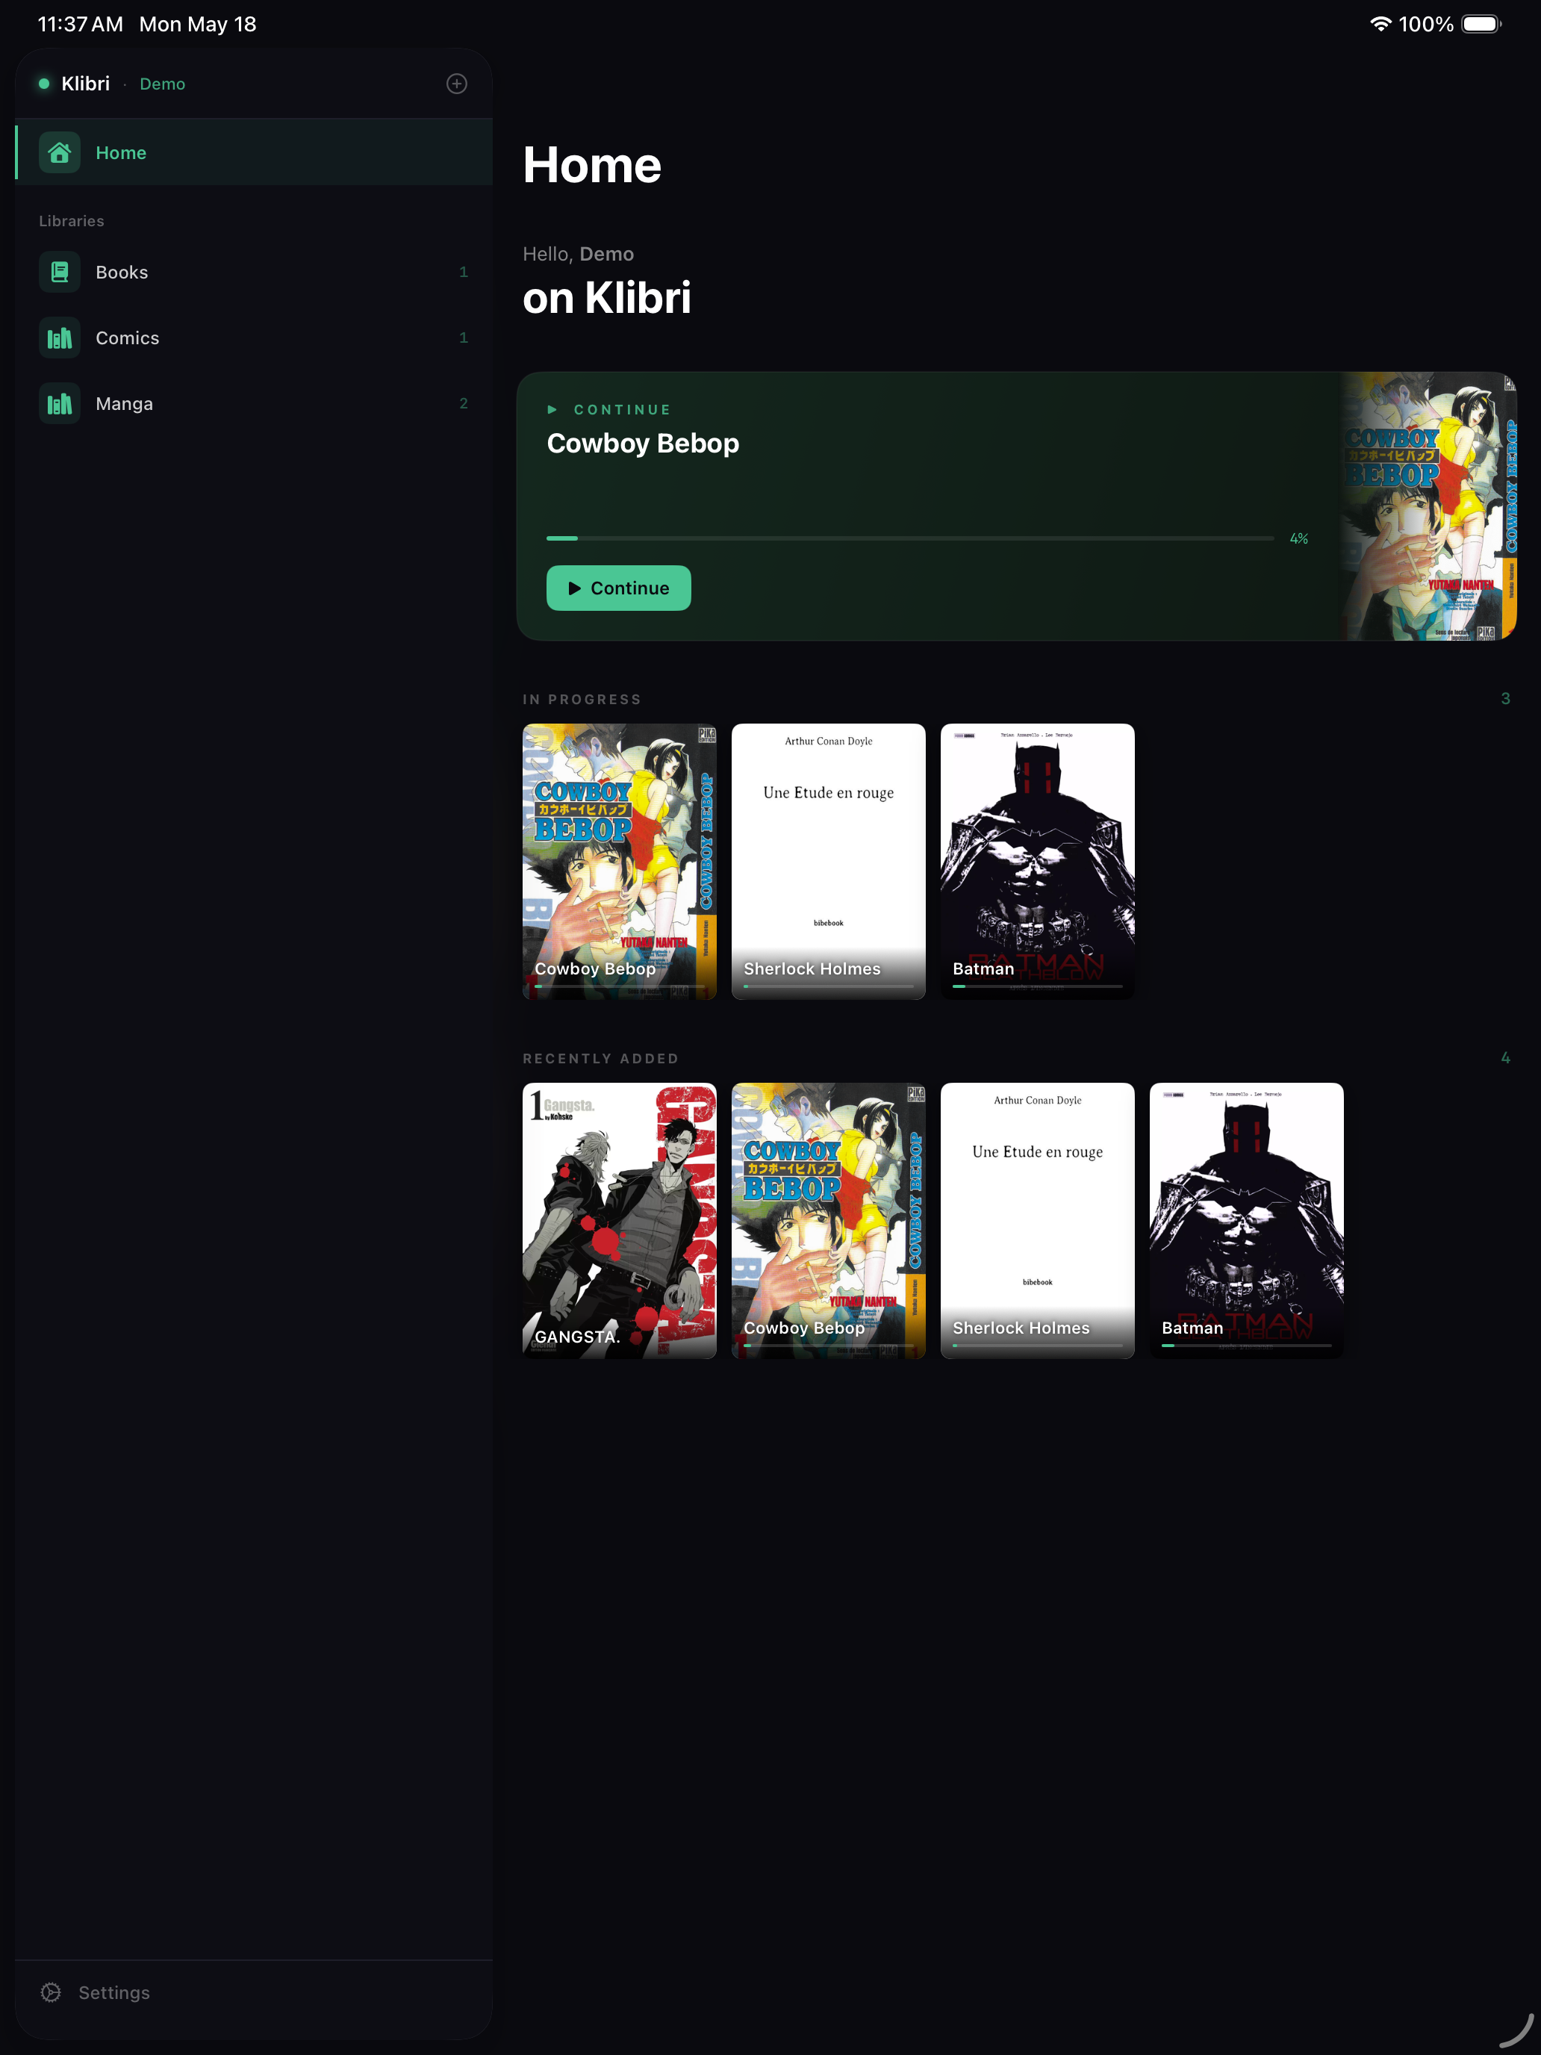Click the Wi-Fi icon in status bar
Screen dimensions: 1541x2055
1380,24
